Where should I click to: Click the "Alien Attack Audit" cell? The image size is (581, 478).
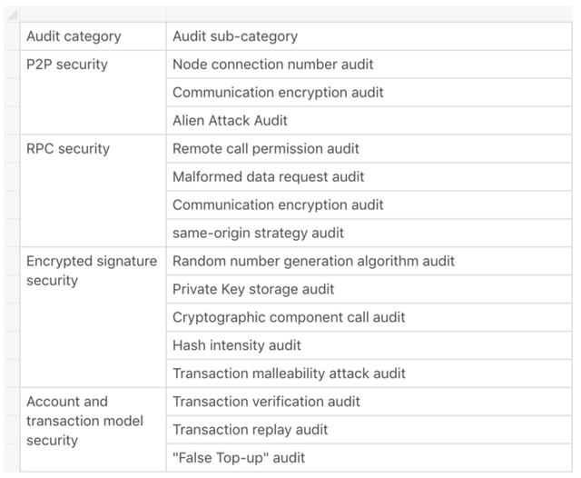[x=369, y=121]
